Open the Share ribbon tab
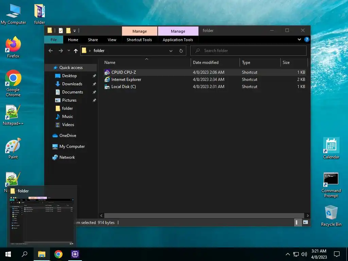Image resolution: width=348 pixels, height=261 pixels. [93, 40]
